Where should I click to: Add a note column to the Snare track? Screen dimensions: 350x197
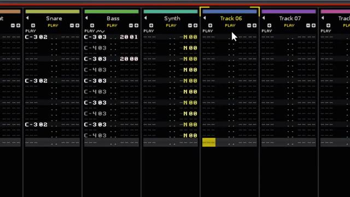33,26
